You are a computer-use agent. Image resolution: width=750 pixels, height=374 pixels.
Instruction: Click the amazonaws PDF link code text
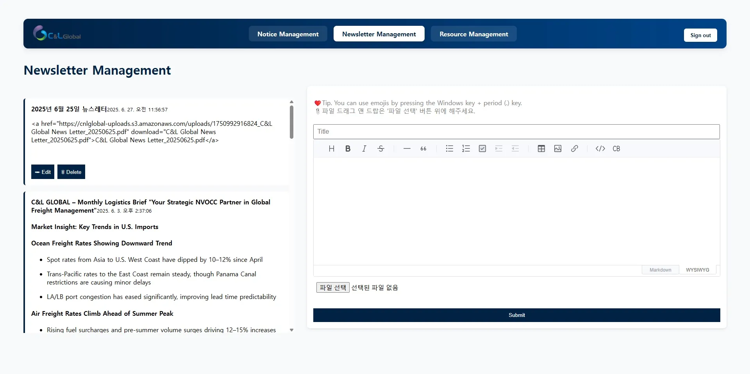(x=152, y=132)
